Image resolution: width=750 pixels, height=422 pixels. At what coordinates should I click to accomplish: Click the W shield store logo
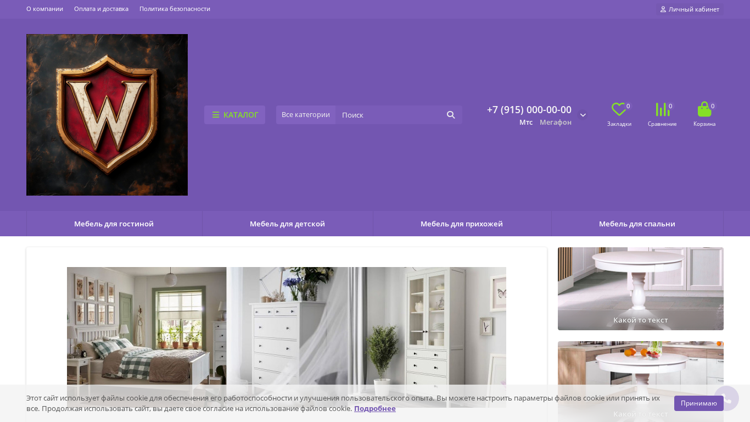107,115
